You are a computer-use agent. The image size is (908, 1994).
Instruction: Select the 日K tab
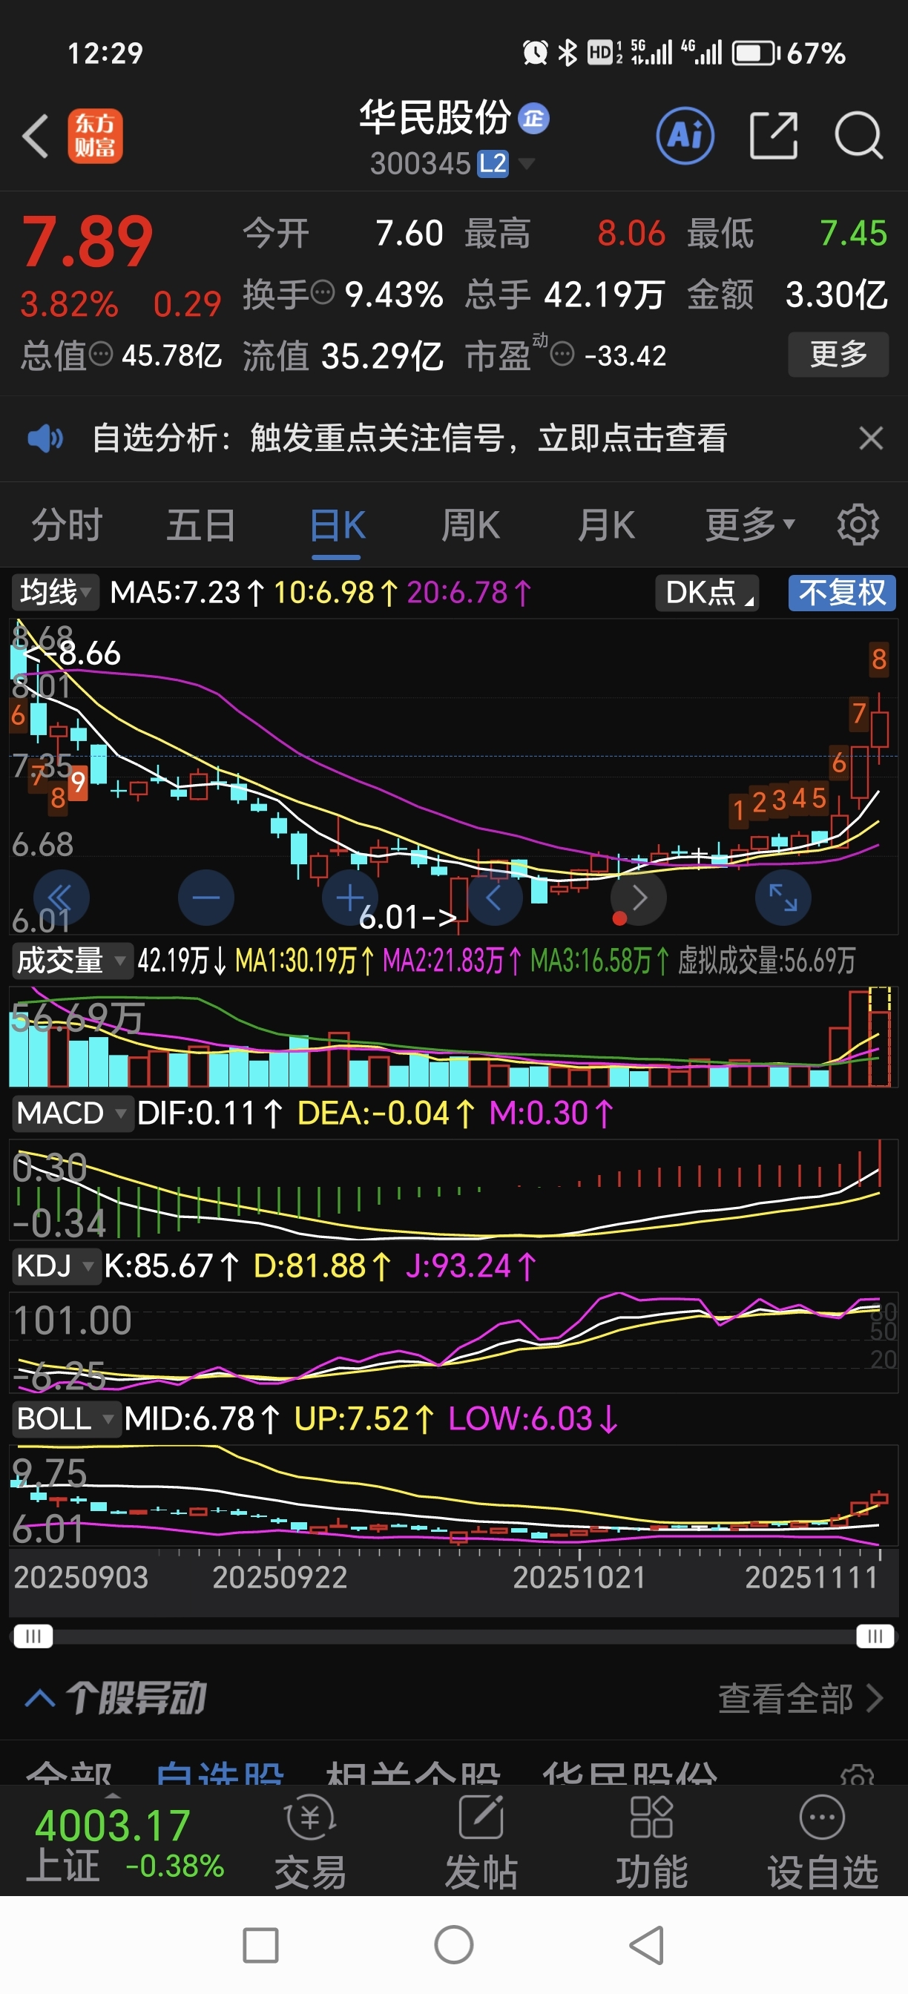point(337,527)
